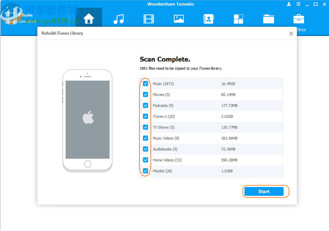The image size is (329, 231).
Task: Click the 177.72MB size value
Action: pos(229,105)
